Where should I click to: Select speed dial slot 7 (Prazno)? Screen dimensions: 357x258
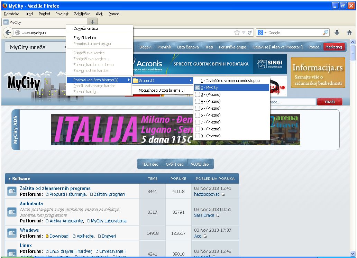(232, 122)
